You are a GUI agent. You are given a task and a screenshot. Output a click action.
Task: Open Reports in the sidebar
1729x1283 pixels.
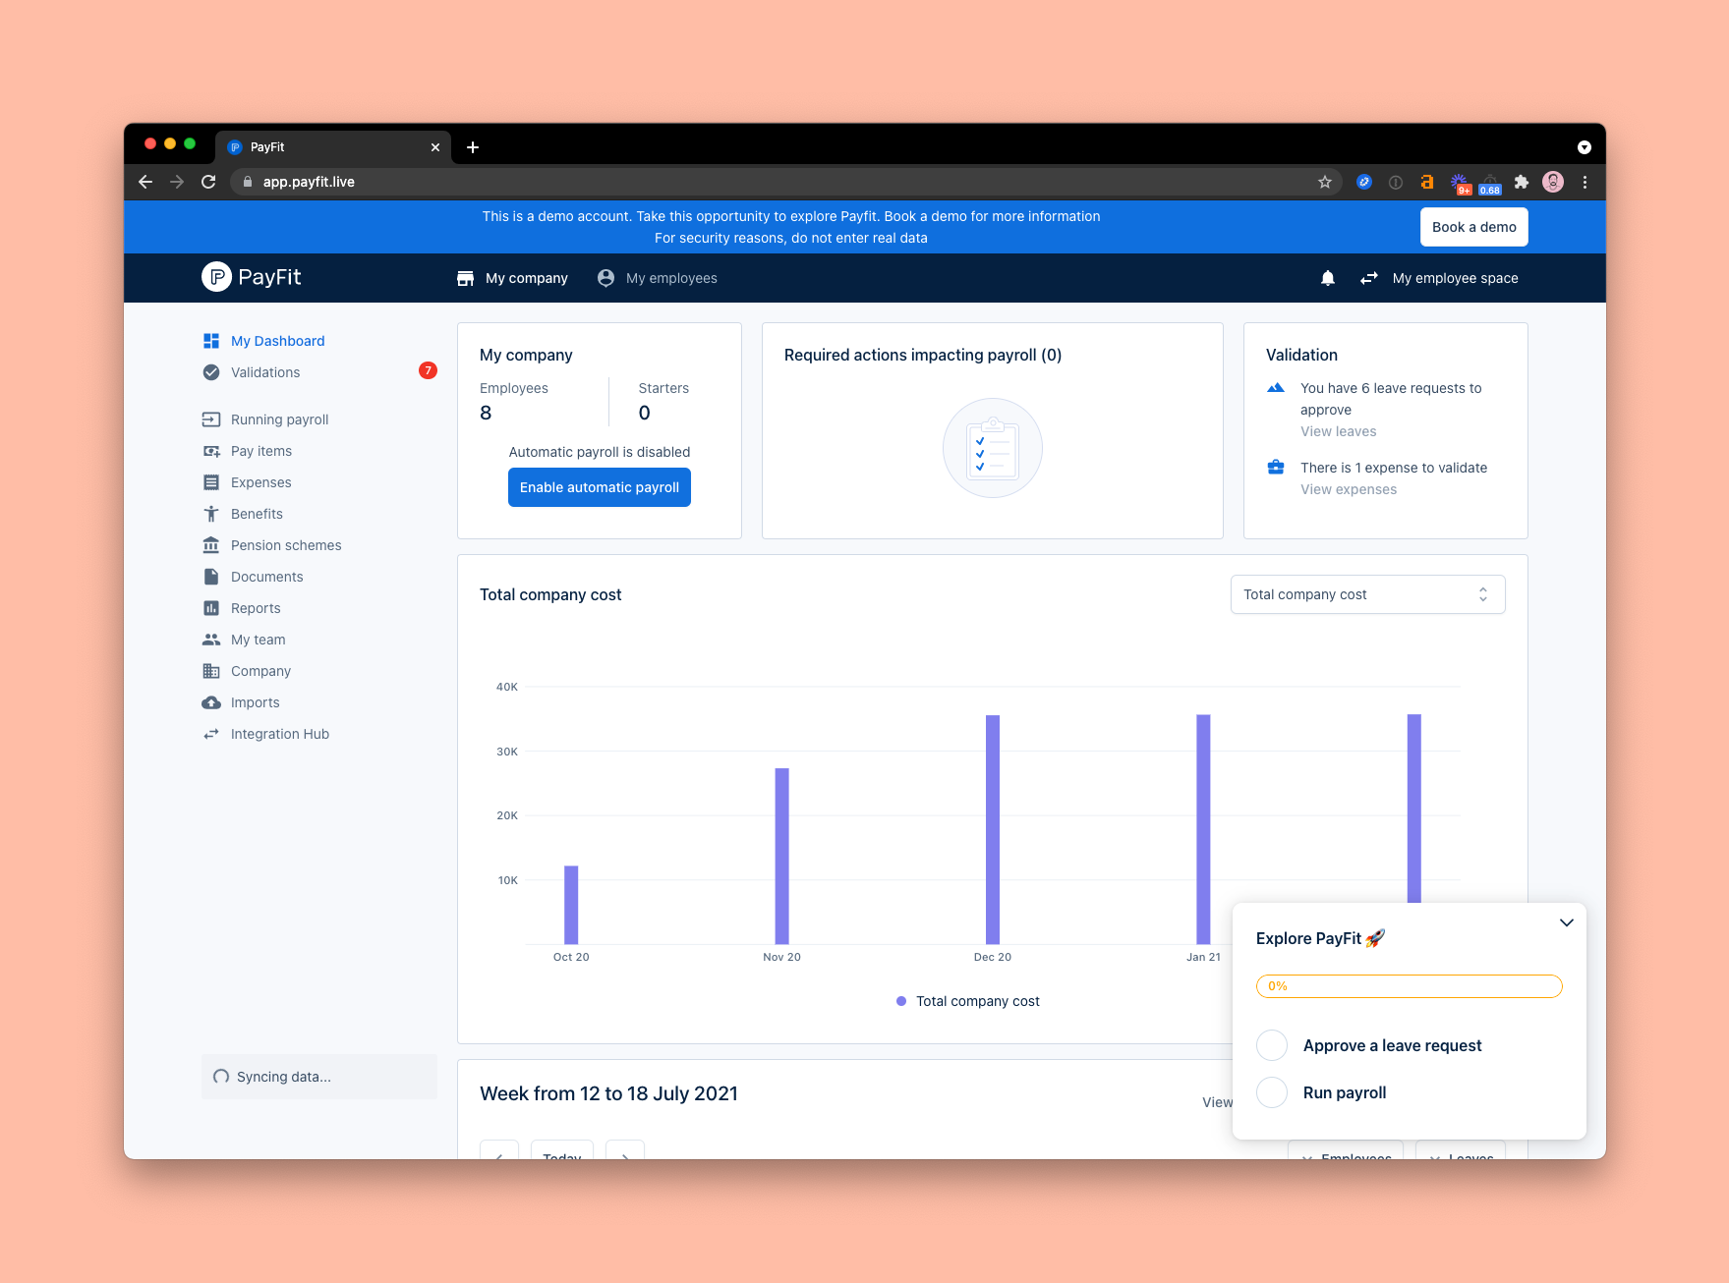tap(256, 608)
